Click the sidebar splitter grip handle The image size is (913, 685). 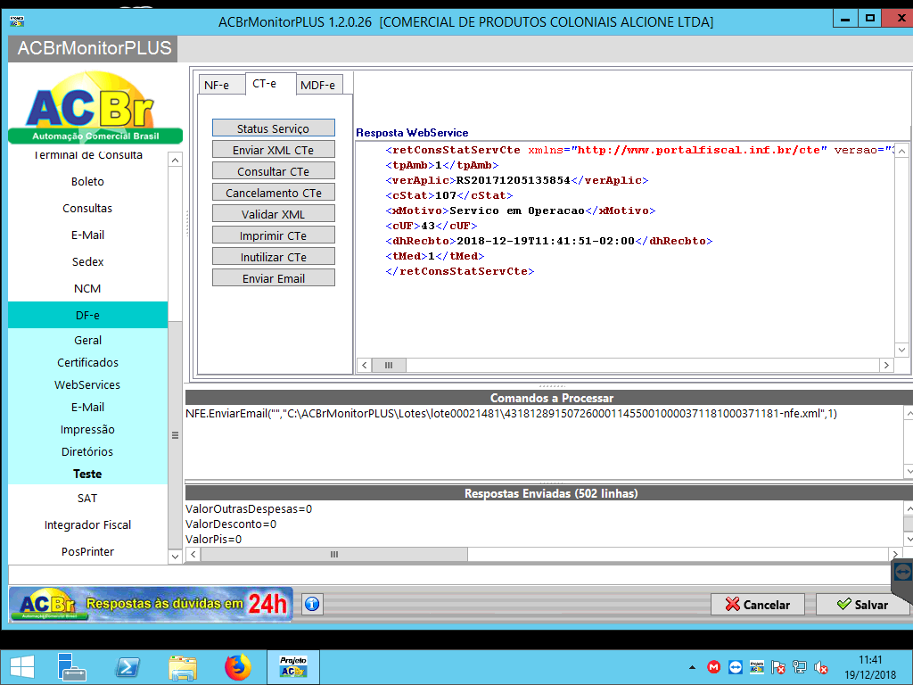pyautogui.click(x=187, y=222)
